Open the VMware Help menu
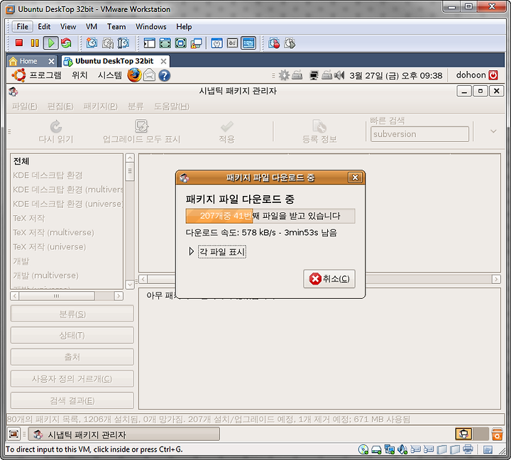The width and height of the screenshot is (511, 460). coord(184,26)
